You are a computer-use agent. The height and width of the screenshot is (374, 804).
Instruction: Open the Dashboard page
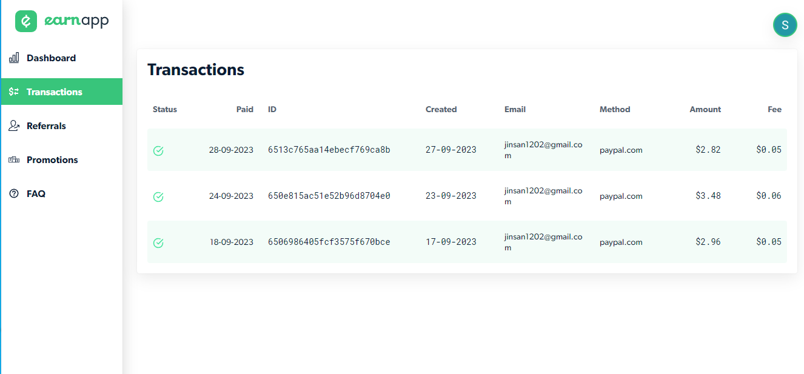click(x=52, y=58)
